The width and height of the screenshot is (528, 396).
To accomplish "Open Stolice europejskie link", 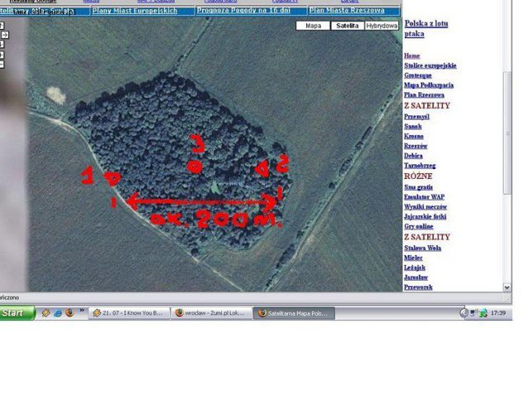I will pyautogui.click(x=431, y=65).
